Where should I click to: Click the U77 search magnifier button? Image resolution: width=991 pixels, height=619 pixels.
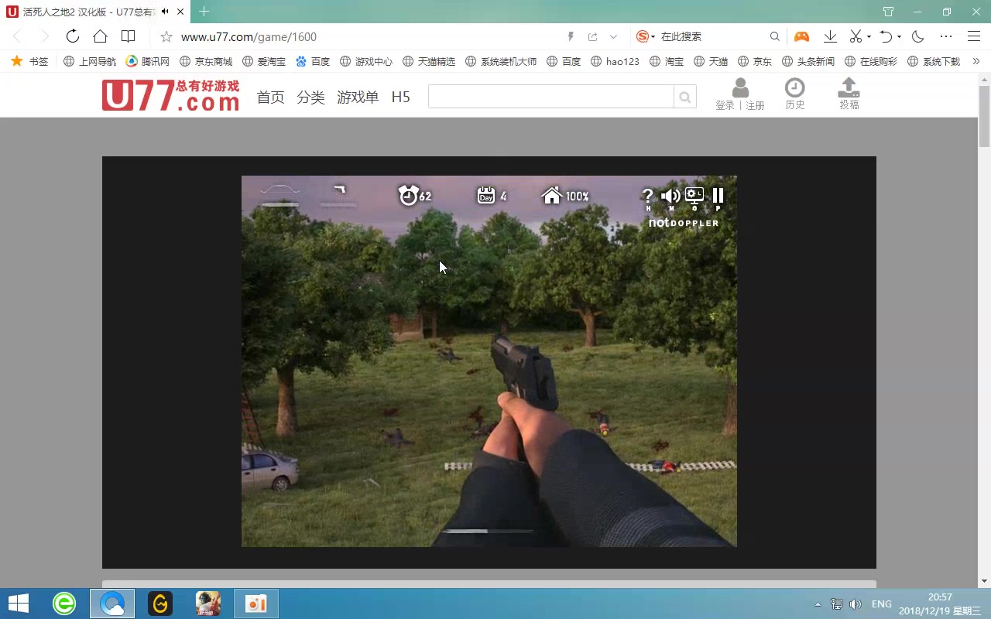(x=685, y=97)
